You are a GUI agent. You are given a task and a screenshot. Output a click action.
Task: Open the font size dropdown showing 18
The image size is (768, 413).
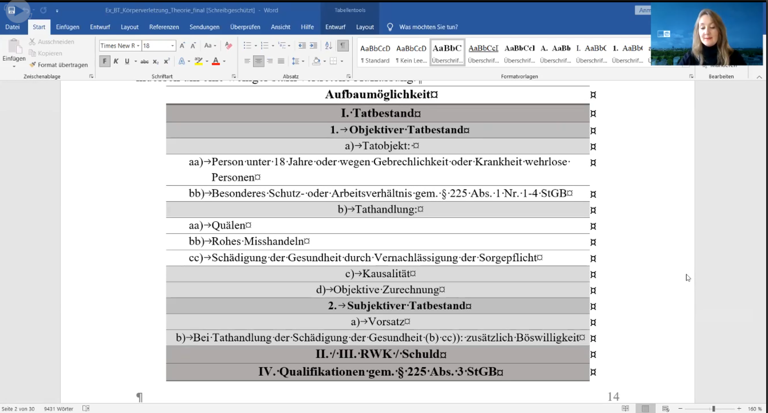point(173,46)
